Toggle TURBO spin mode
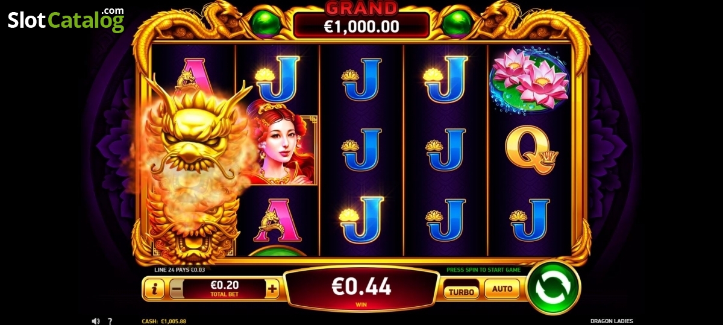Viewport: 723px width, 325px height. (x=462, y=291)
